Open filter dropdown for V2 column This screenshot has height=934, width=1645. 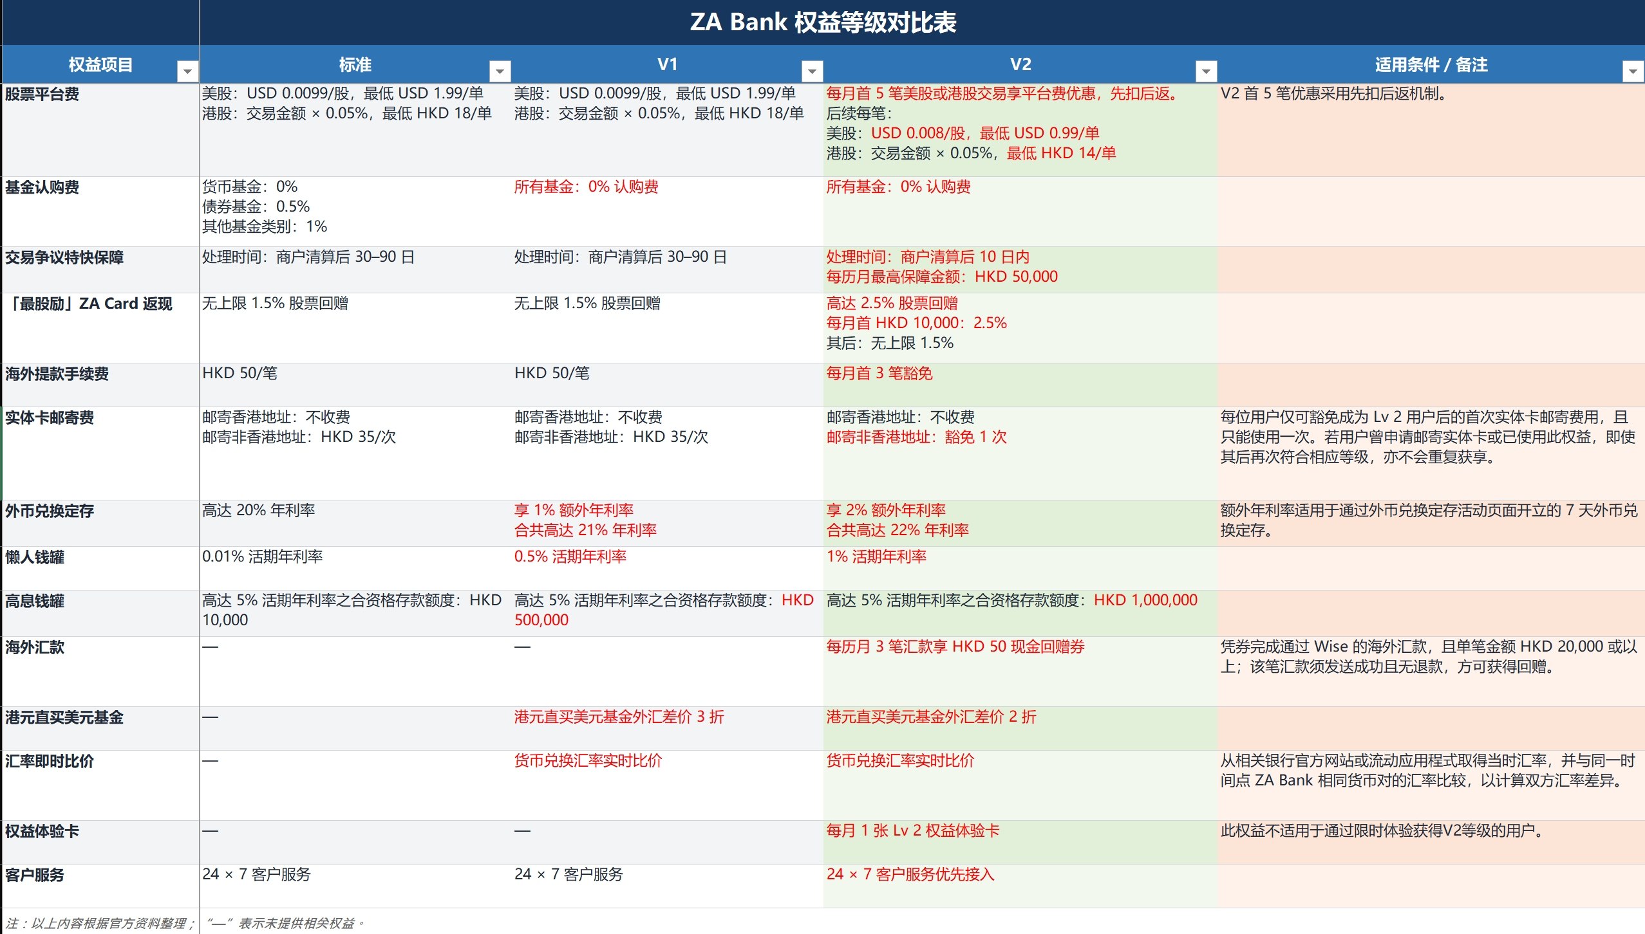1206,71
